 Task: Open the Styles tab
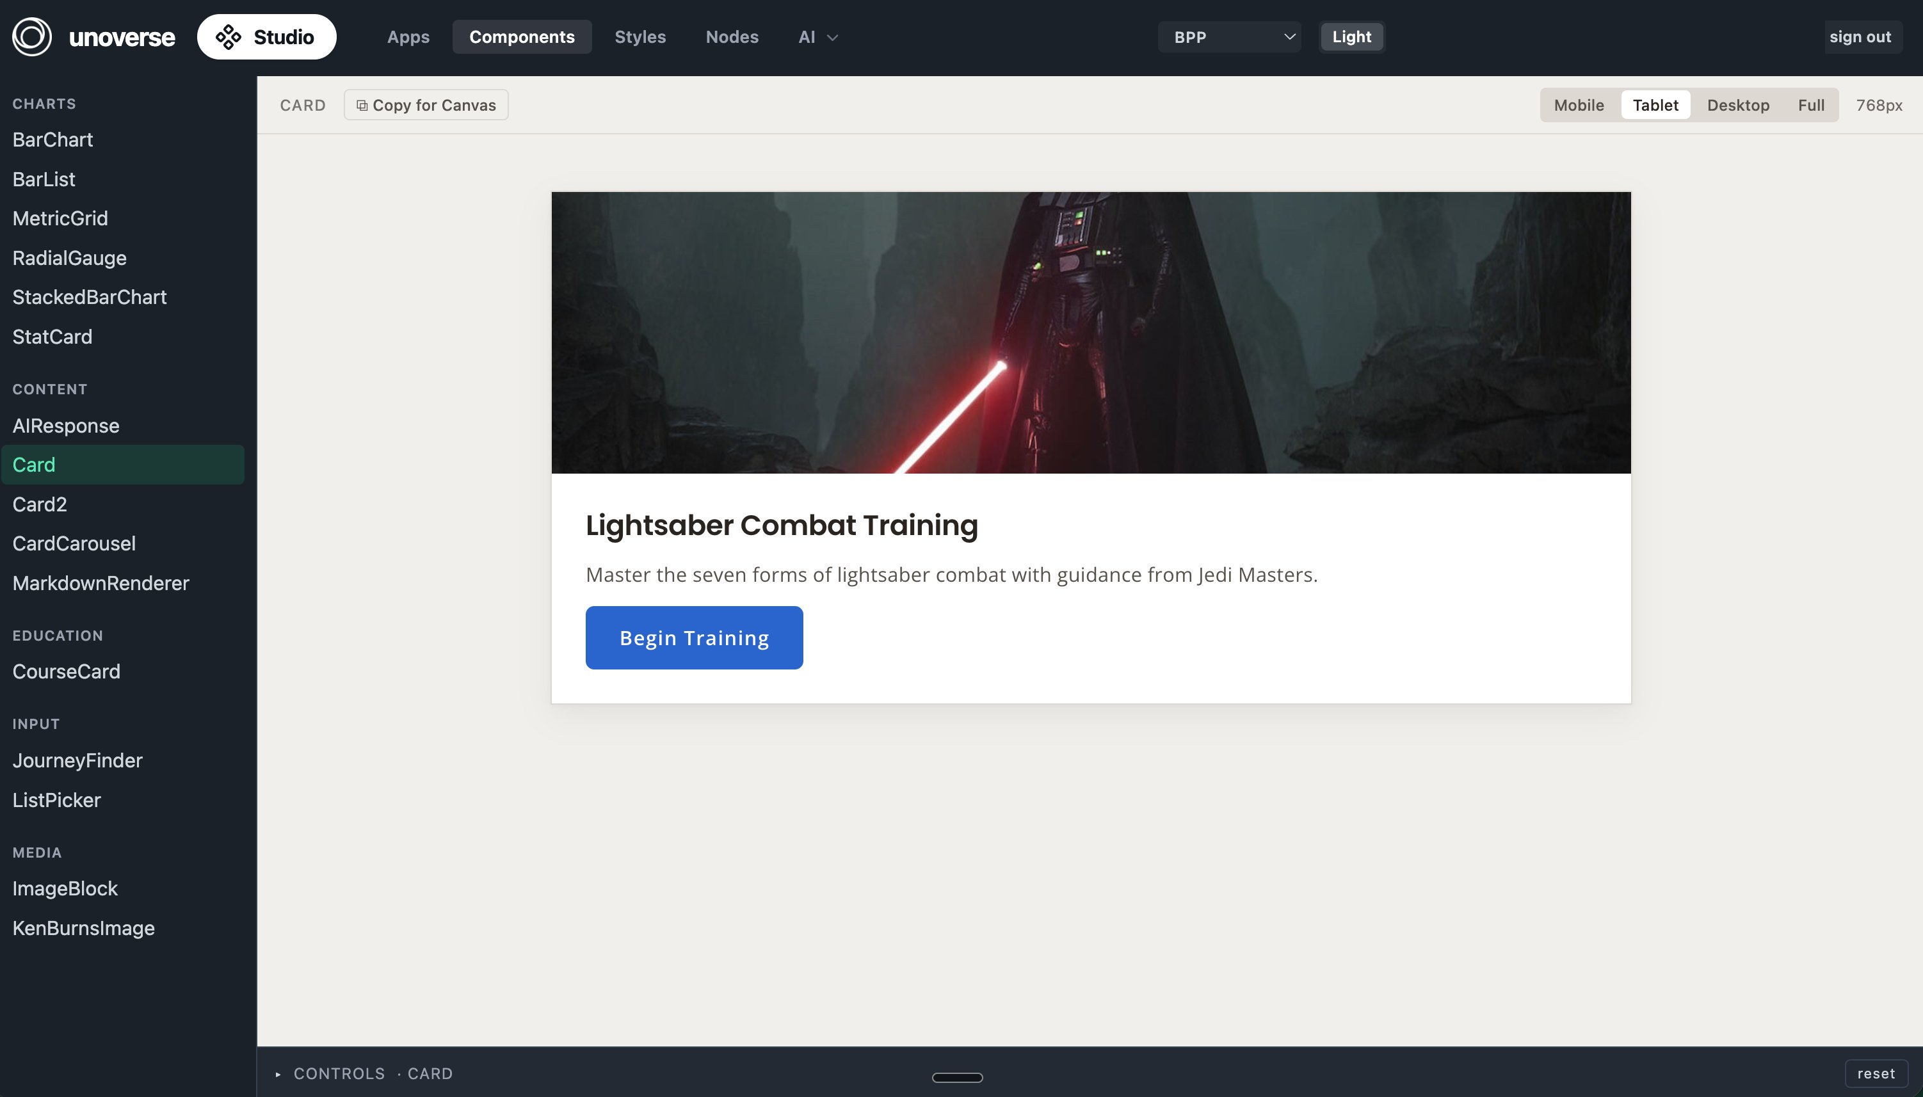click(x=640, y=37)
